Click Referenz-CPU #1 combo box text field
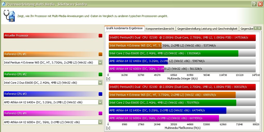This screenshot has width=264, height=132. click(x=51, y=63)
